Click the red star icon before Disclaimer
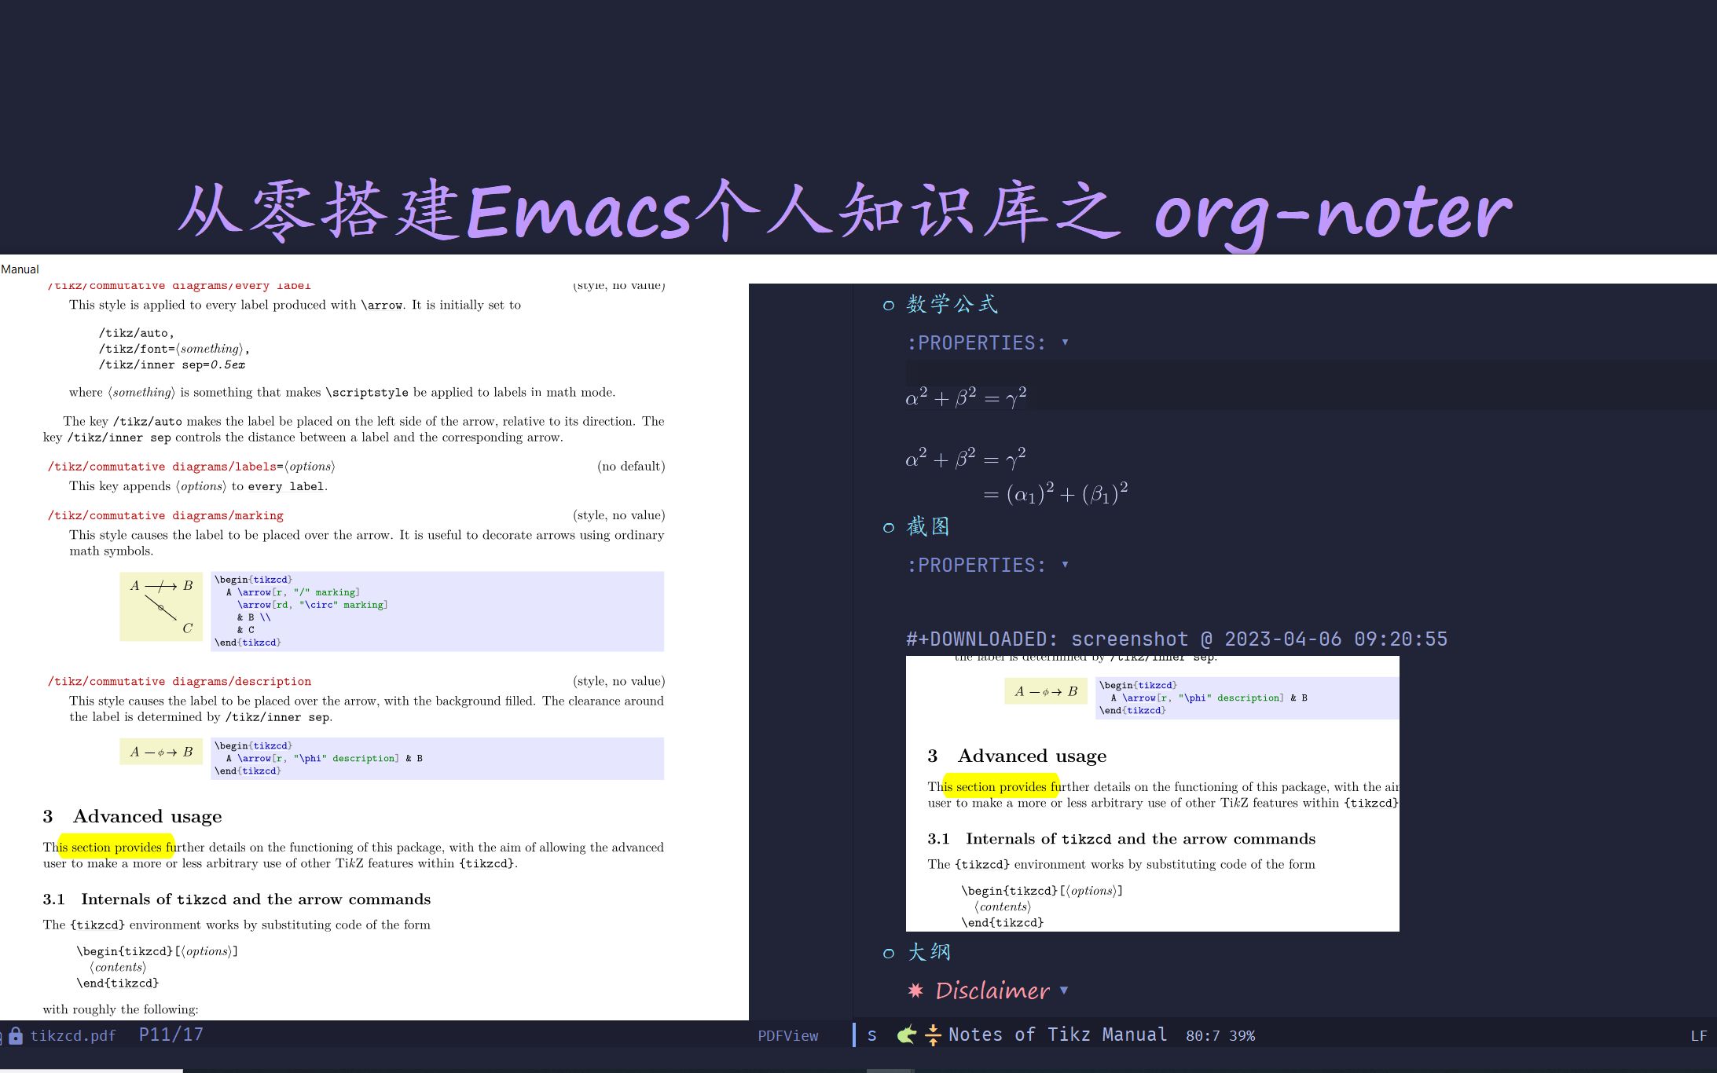 click(915, 991)
